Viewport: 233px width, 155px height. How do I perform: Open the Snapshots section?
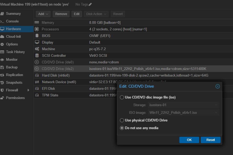14,83
